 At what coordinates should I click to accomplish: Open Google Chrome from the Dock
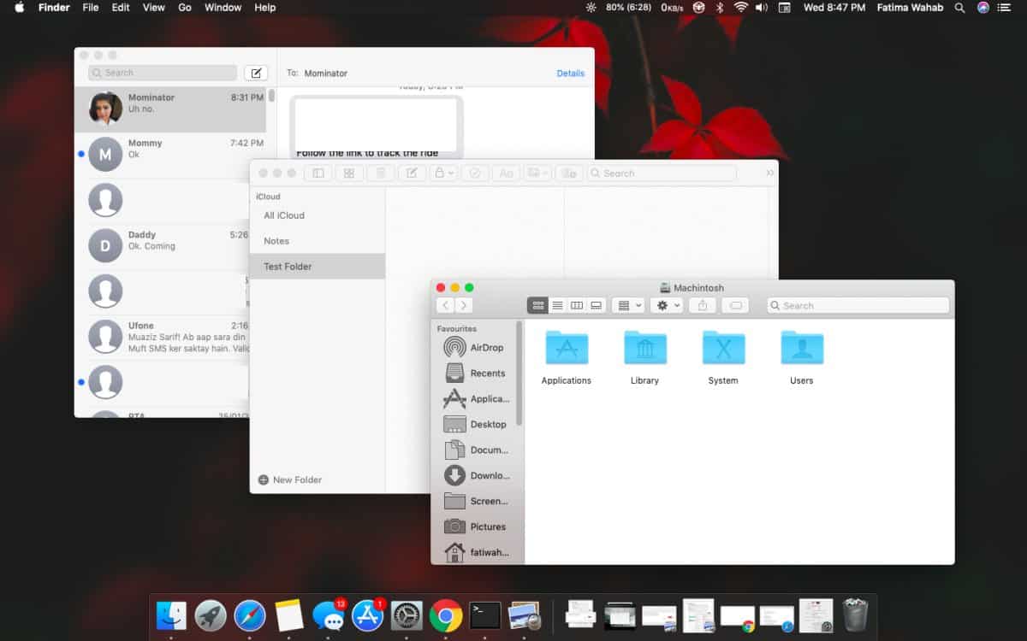tap(446, 615)
